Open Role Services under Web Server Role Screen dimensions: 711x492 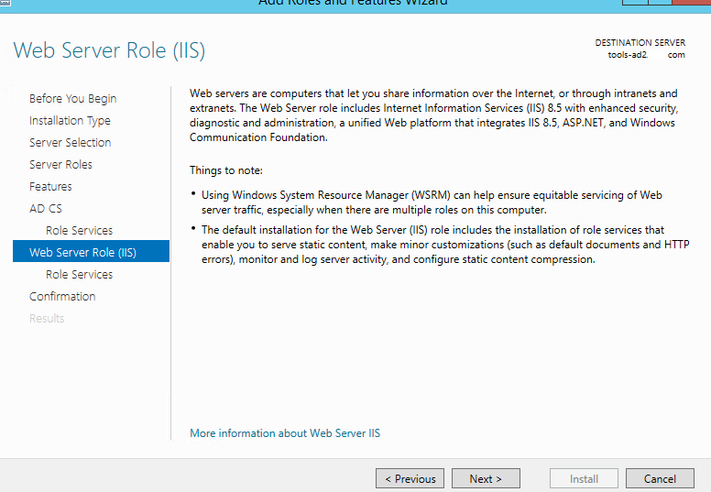(80, 274)
